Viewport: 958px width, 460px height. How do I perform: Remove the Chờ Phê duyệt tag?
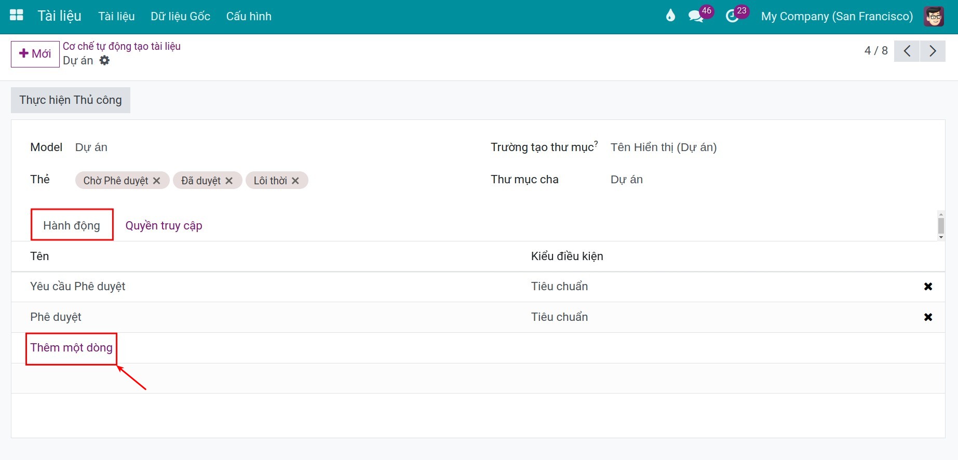tap(156, 181)
